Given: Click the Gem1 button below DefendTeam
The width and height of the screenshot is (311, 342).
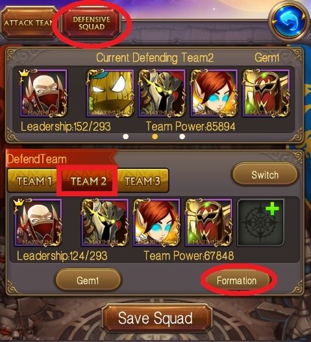Looking at the screenshot, I should [x=88, y=280].
